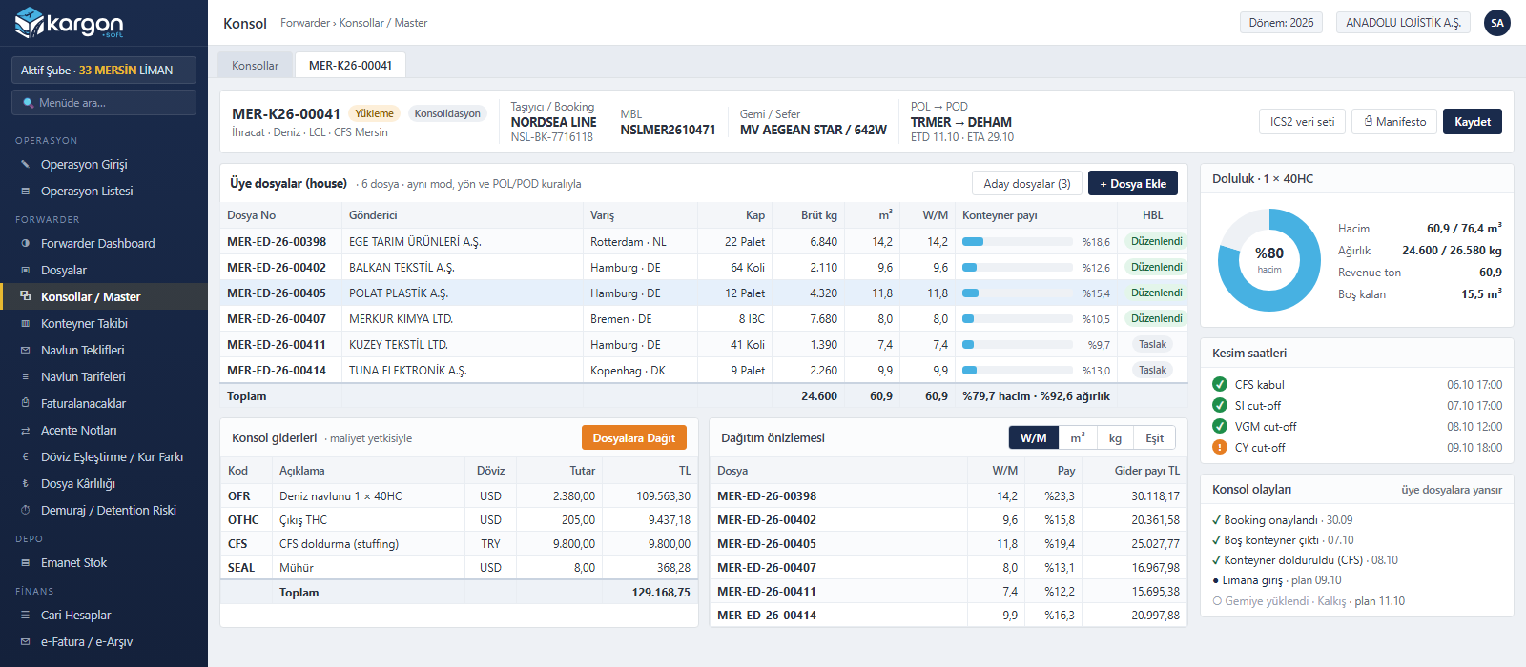Click the Emanet Stok sidebar icon
This screenshot has height=667, width=1526.
tap(26, 563)
